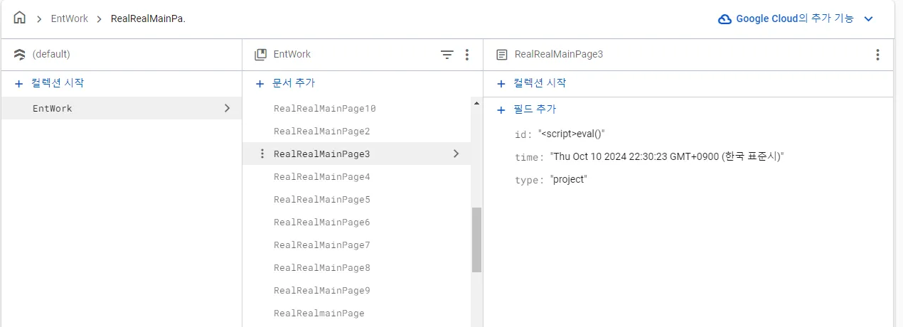The image size is (903, 327).
Task: Select the time field value
Action: pyautogui.click(x=667, y=156)
